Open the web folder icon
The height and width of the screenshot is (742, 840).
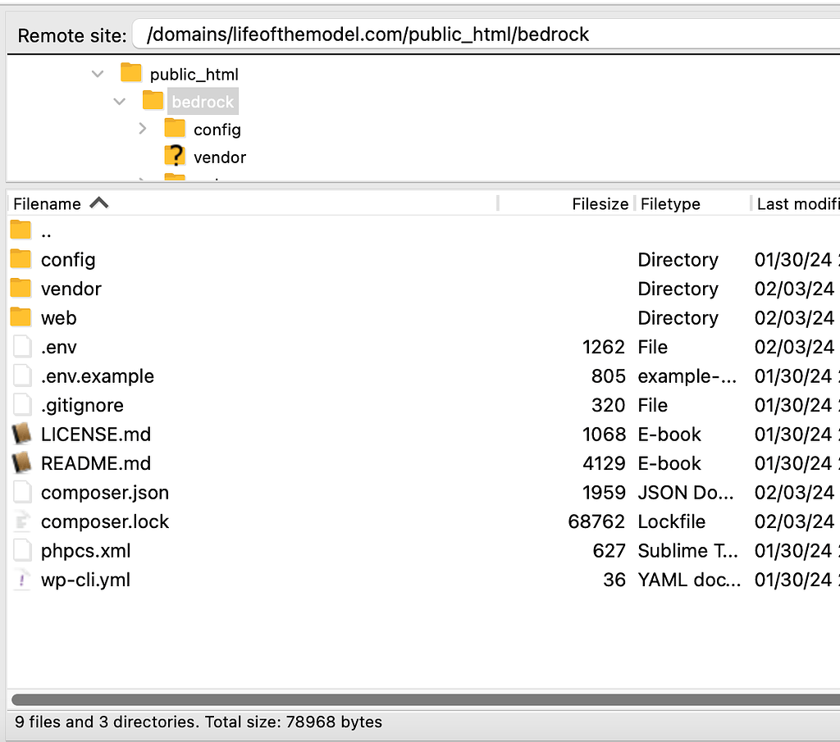coord(20,317)
